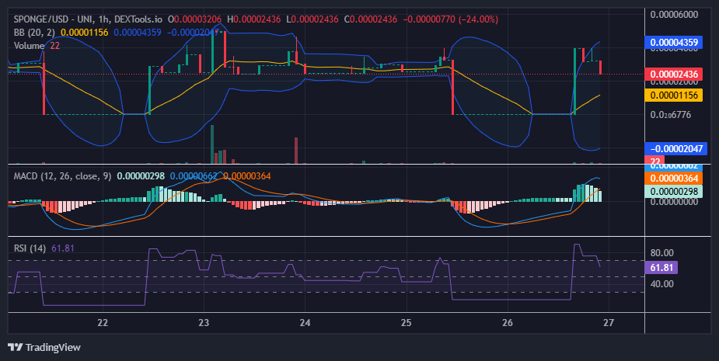Click the BB basis value 0.00001156 in legend

point(85,33)
